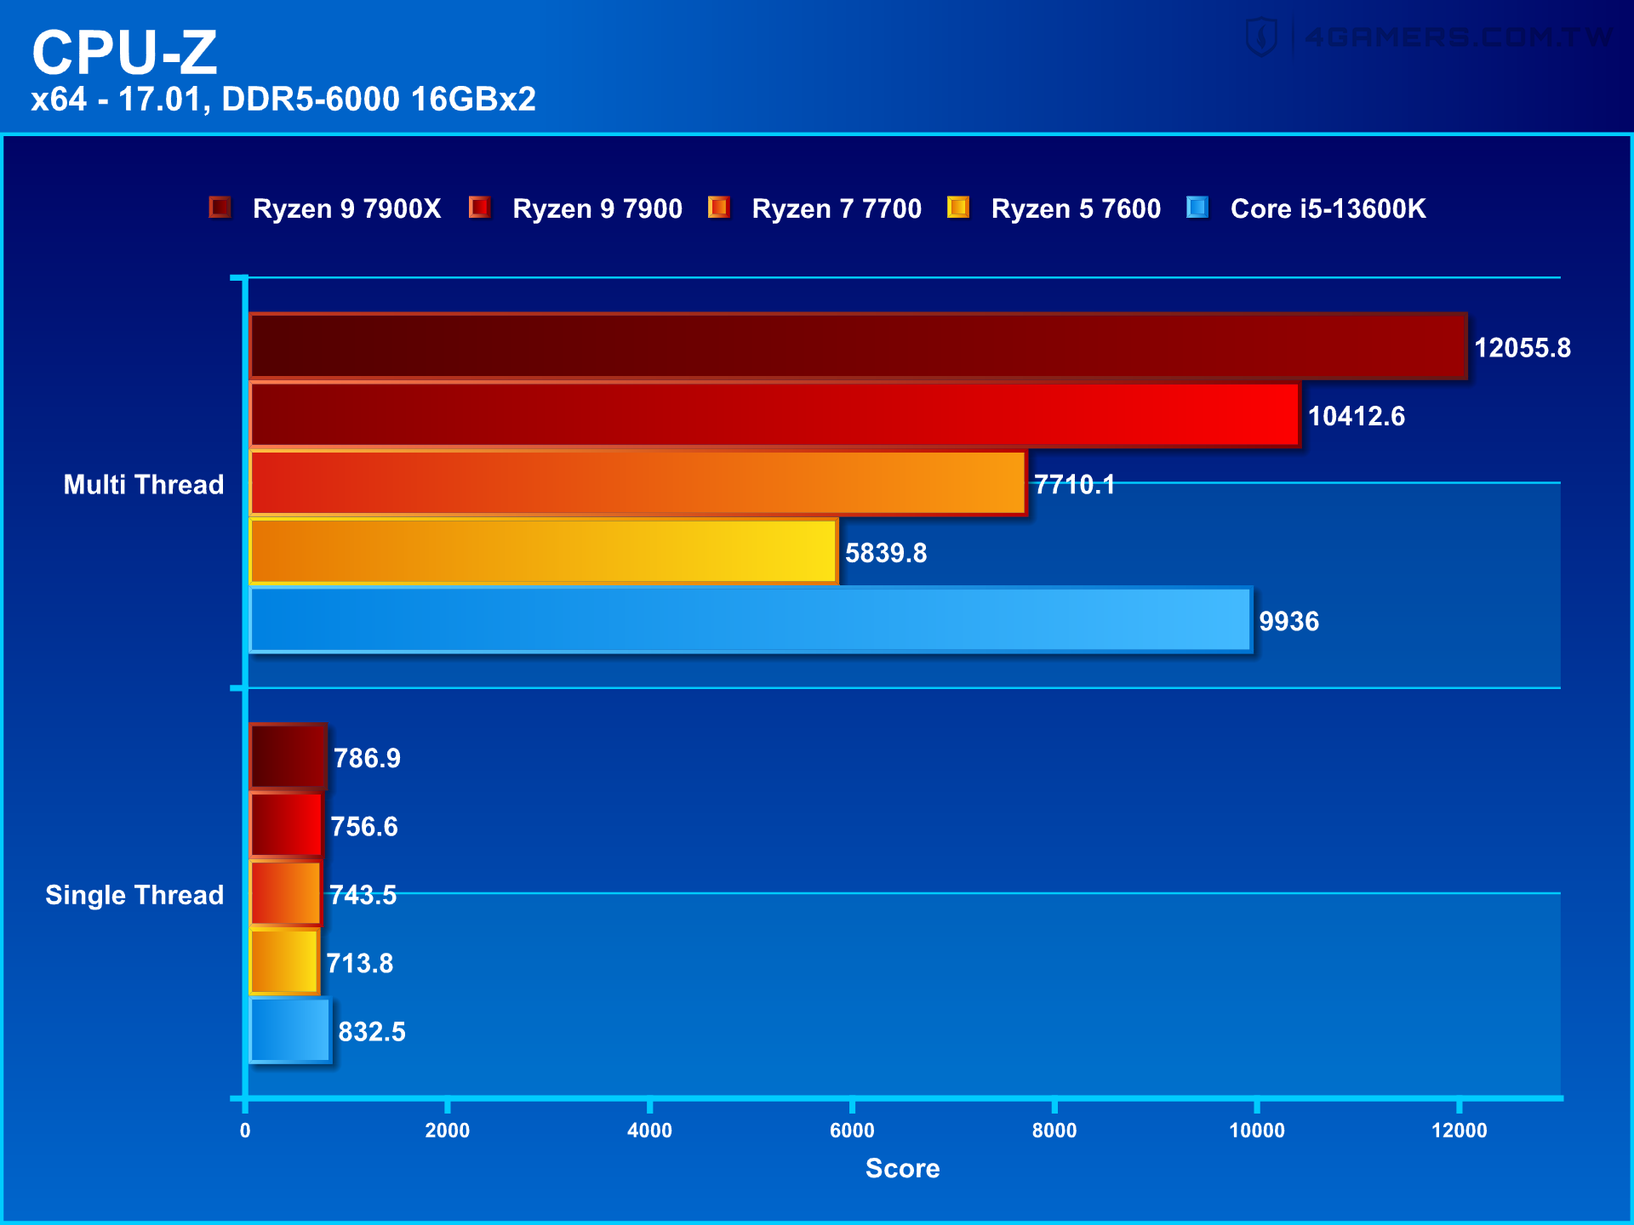Click the 713.8 value label
1634x1225 pixels.
click(360, 964)
